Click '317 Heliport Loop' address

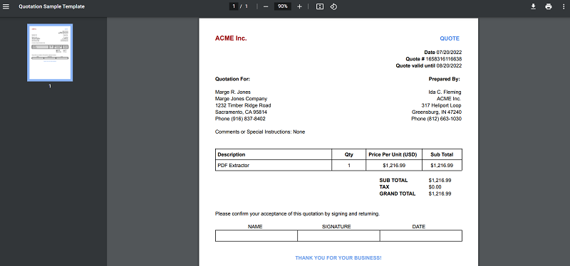(x=441, y=105)
